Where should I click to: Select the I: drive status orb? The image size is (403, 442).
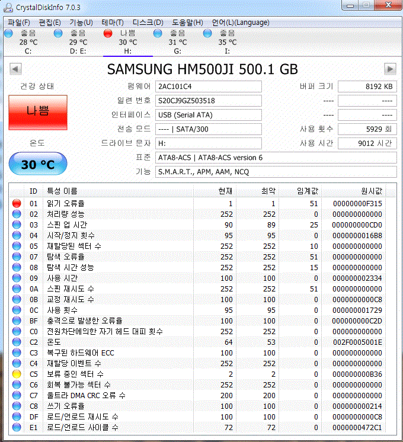[207, 33]
